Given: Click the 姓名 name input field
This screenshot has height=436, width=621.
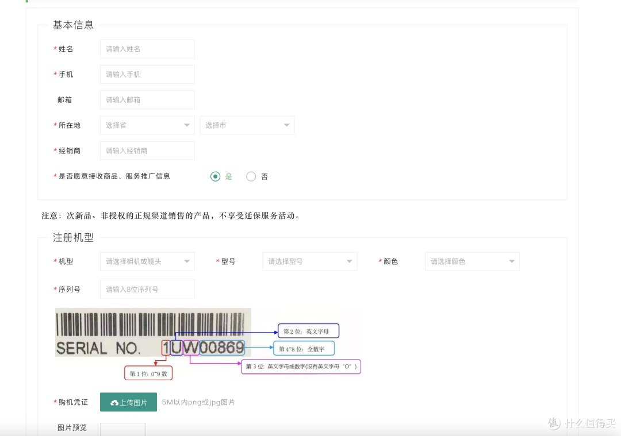Looking at the screenshot, I should (147, 49).
